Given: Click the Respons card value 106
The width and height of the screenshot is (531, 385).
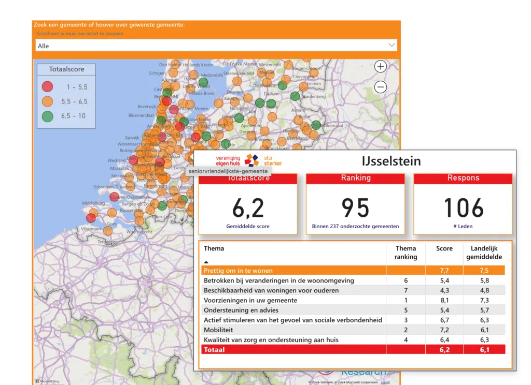Looking at the screenshot, I should (463, 208).
